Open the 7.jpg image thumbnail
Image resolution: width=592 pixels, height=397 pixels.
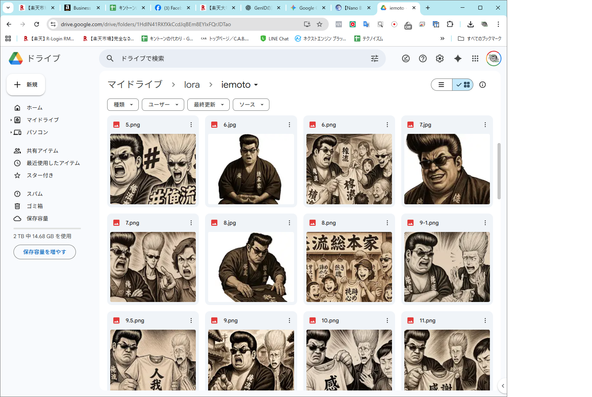click(x=447, y=169)
